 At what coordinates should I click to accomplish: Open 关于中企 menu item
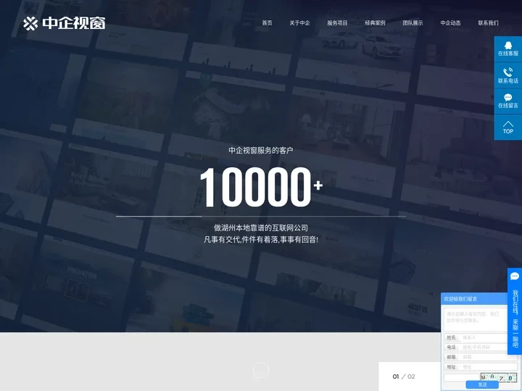299,23
